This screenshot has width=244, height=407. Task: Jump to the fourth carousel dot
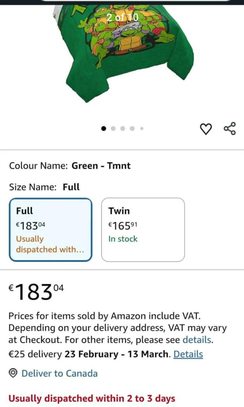[132, 129]
